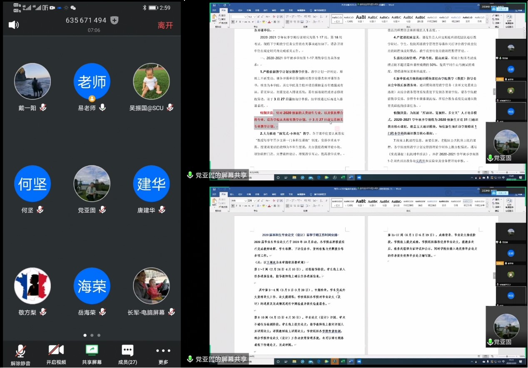The image size is (528, 368).
Task: Turn on the camera with 开启视频
Action: tap(56, 354)
